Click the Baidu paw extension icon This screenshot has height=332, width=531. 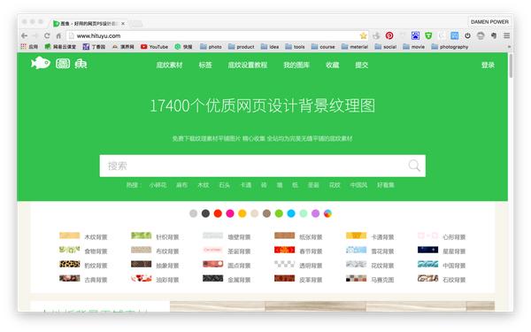(x=415, y=35)
